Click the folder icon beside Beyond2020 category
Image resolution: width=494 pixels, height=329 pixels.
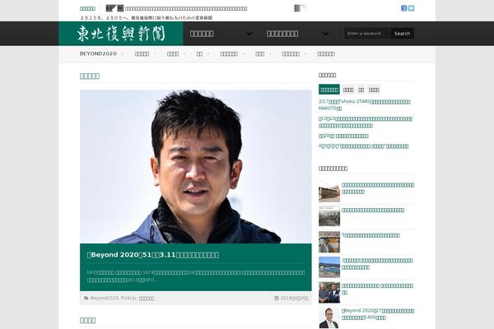click(86, 298)
